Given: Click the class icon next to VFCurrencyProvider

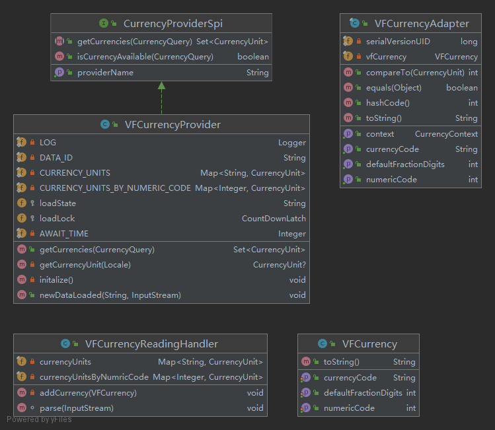Looking at the screenshot, I should pos(105,124).
